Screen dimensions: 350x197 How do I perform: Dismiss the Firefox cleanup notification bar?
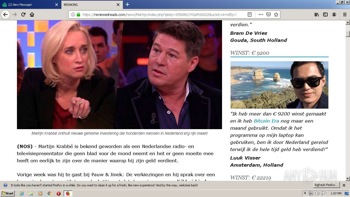344,185
